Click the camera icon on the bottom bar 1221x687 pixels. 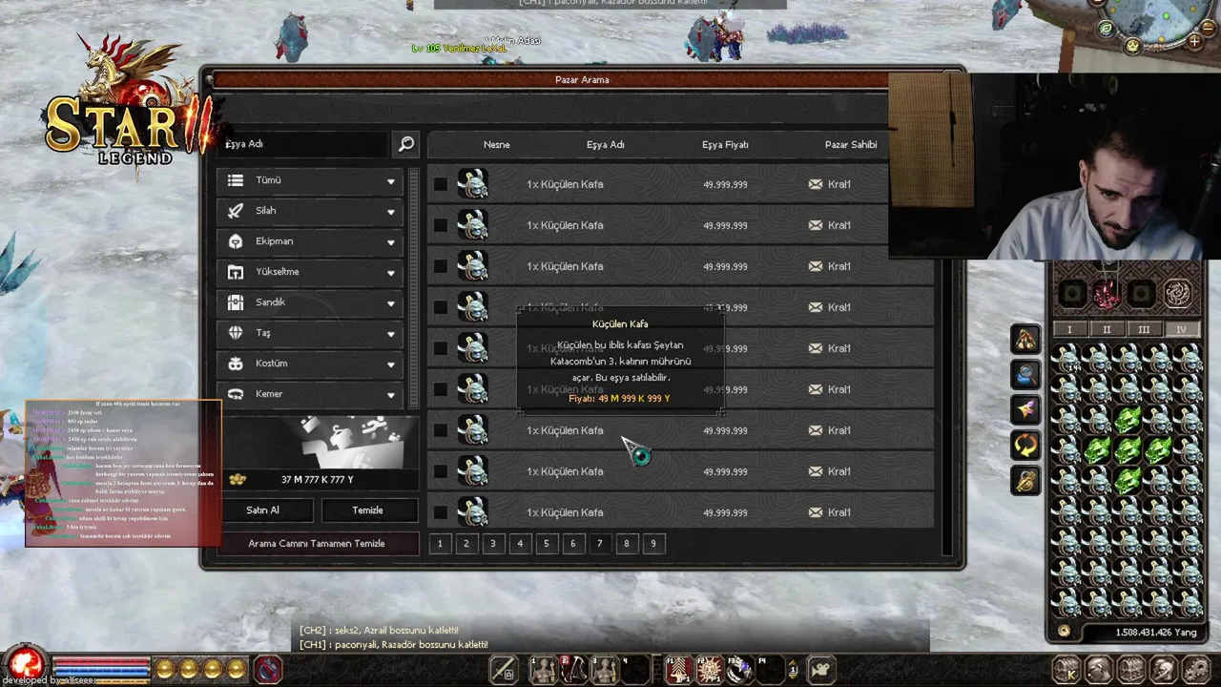(x=820, y=670)
